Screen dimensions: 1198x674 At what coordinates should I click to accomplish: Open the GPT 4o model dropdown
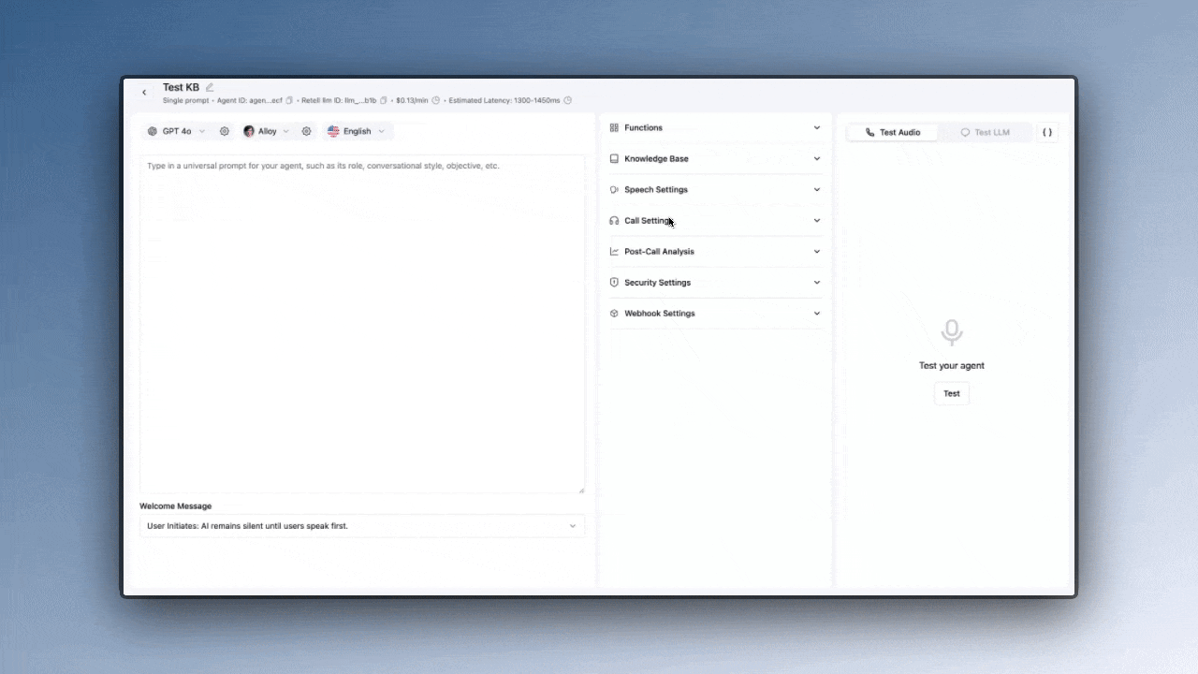point(177,131)
